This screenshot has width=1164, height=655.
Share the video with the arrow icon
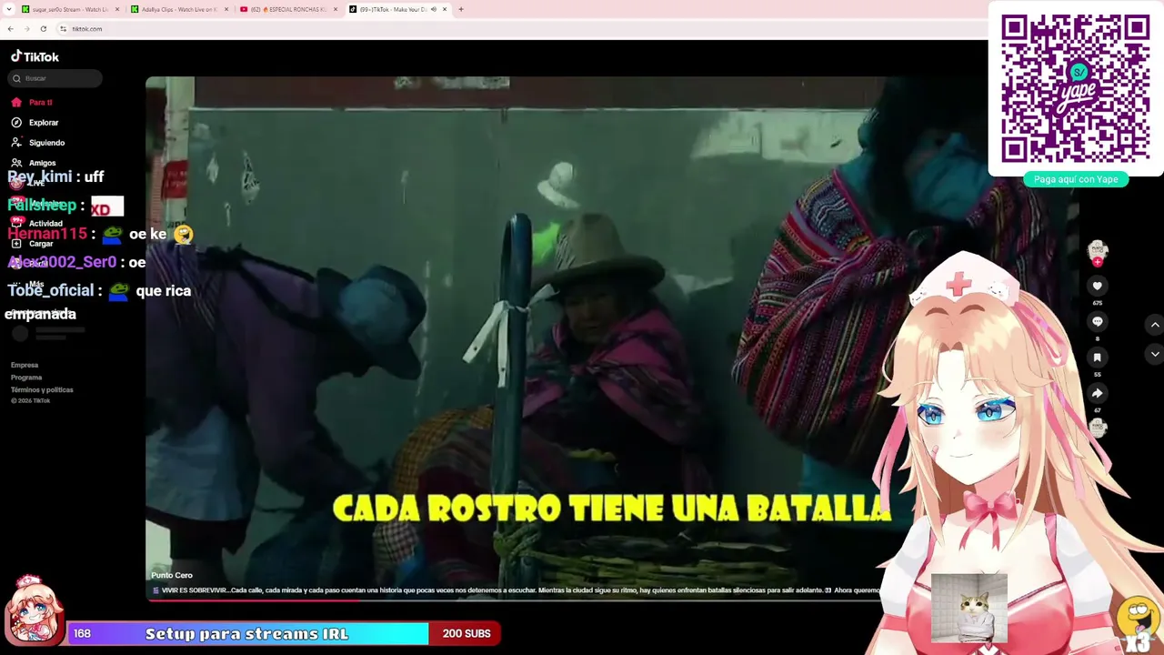pyautogui.click(x=1098, y=394)
